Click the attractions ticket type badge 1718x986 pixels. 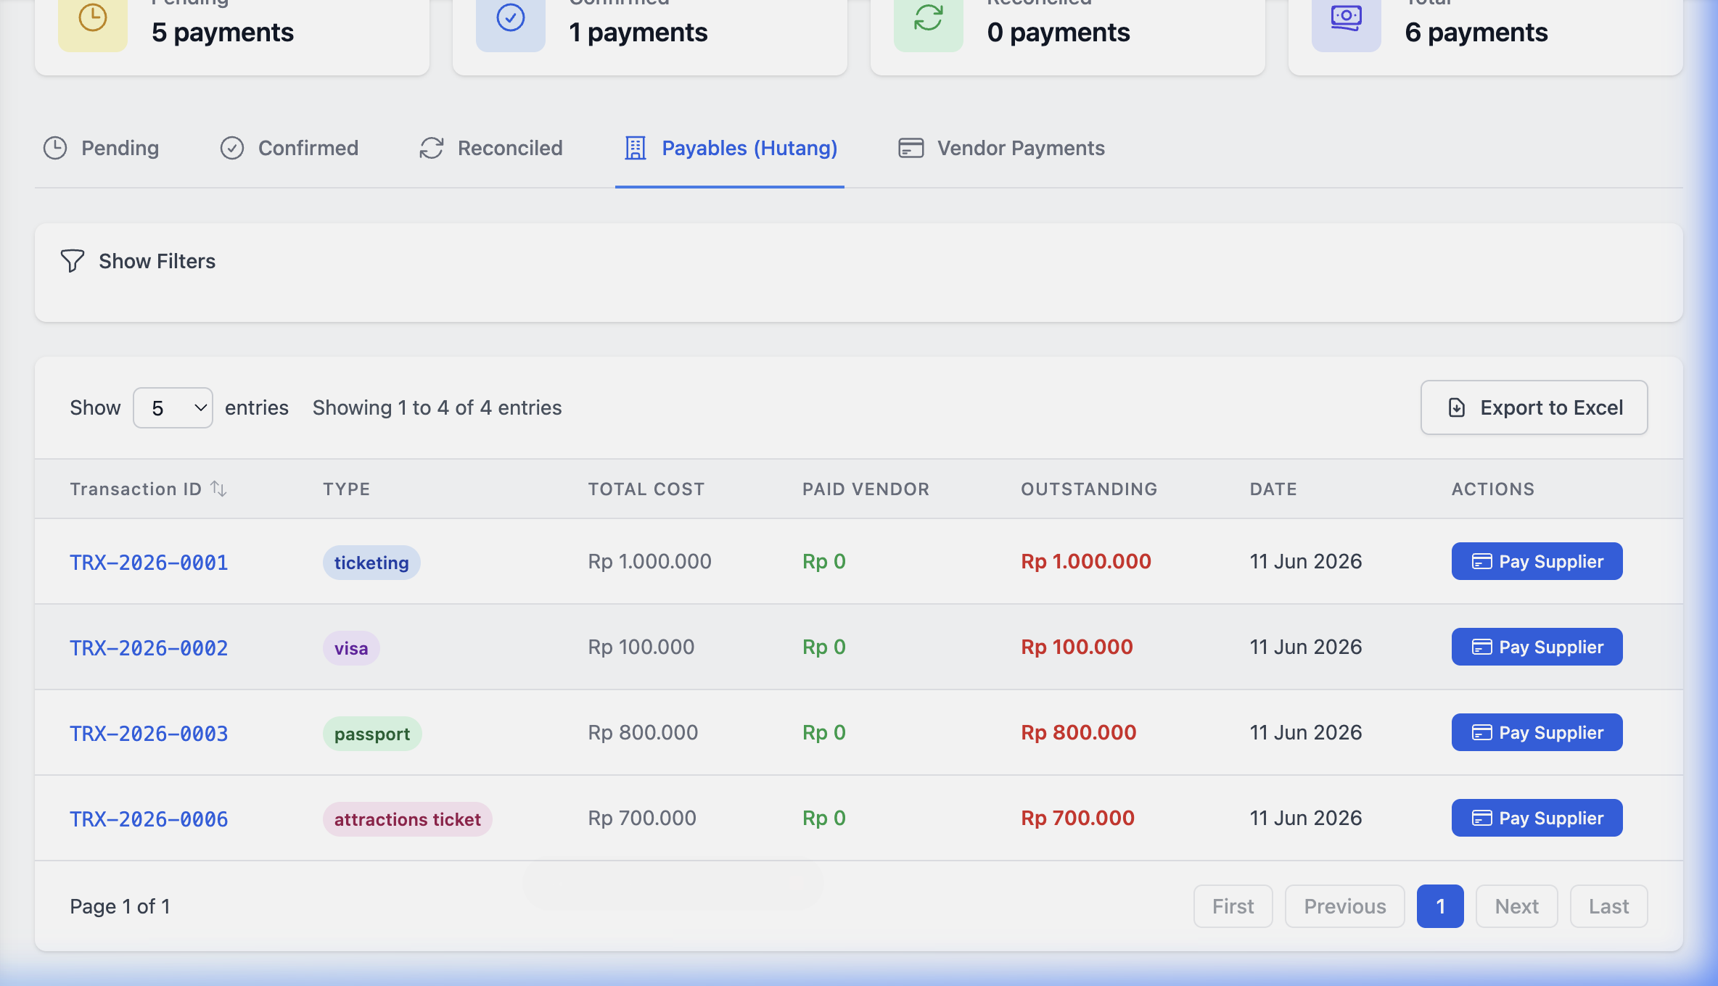tap(407, 819)
